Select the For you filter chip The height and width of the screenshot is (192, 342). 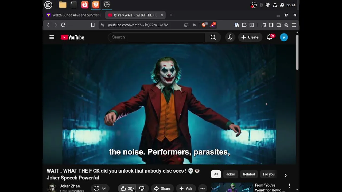269,174
